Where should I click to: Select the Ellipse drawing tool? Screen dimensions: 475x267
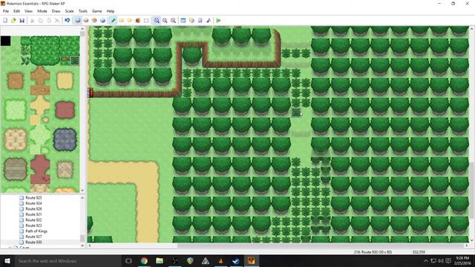coord(130,21)
